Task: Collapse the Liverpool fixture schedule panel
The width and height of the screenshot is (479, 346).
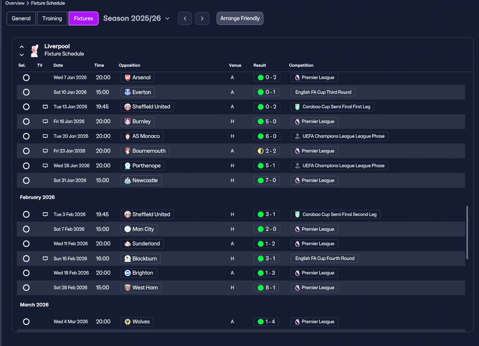Action: pyautogui.click(x=22, y=47)
